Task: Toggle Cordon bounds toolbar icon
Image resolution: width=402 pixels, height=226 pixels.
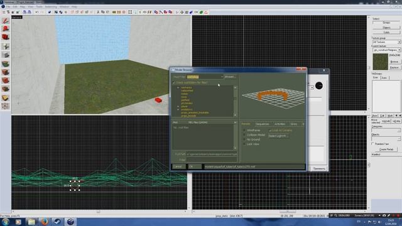Action: 114,12
